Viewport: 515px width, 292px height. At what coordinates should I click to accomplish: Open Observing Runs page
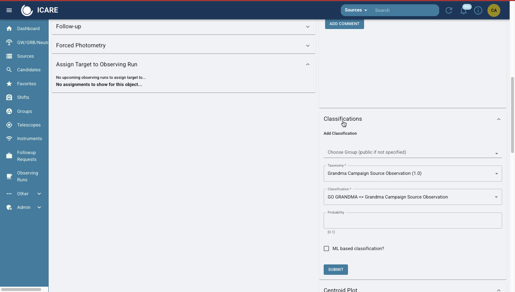[27, 176]
